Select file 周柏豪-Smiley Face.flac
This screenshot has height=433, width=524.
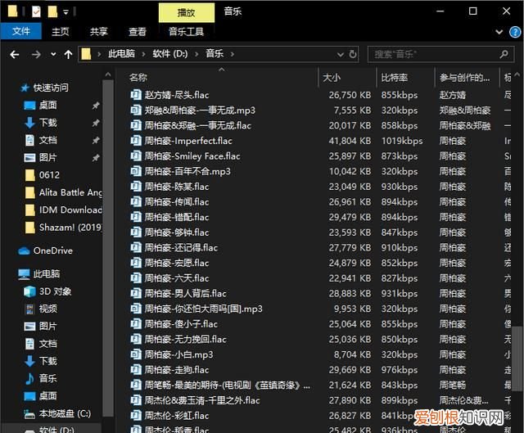[192, 156]
